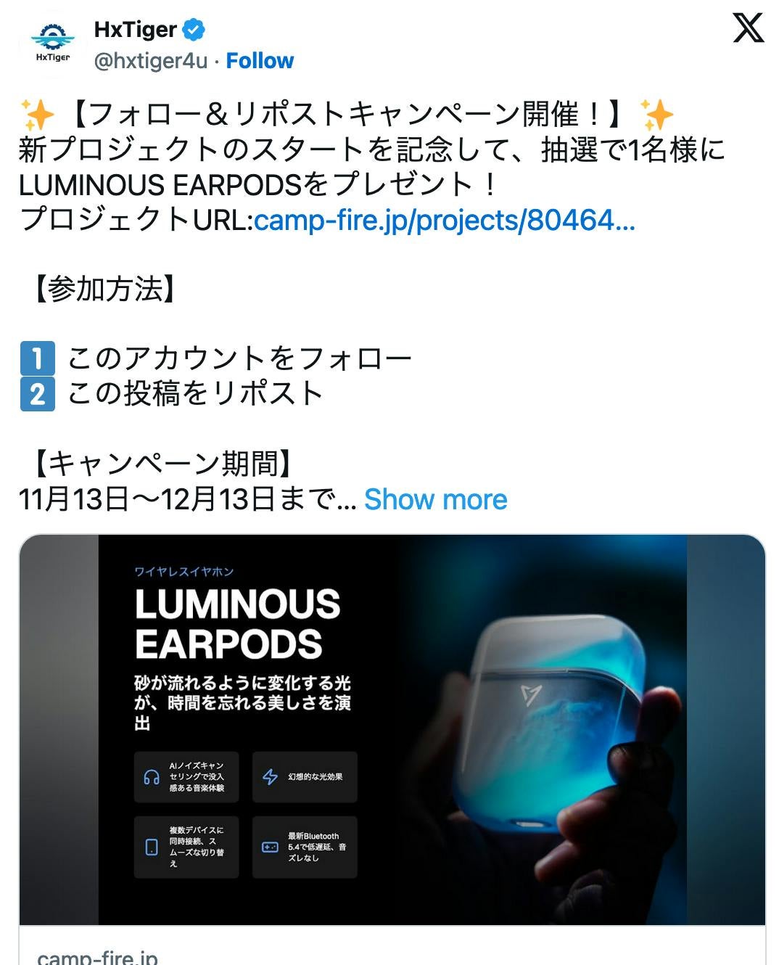The height and width of the screenshot is (965, 779).
Task: Click the @hxtiger4u handle
Action: (x=151, y=61)
